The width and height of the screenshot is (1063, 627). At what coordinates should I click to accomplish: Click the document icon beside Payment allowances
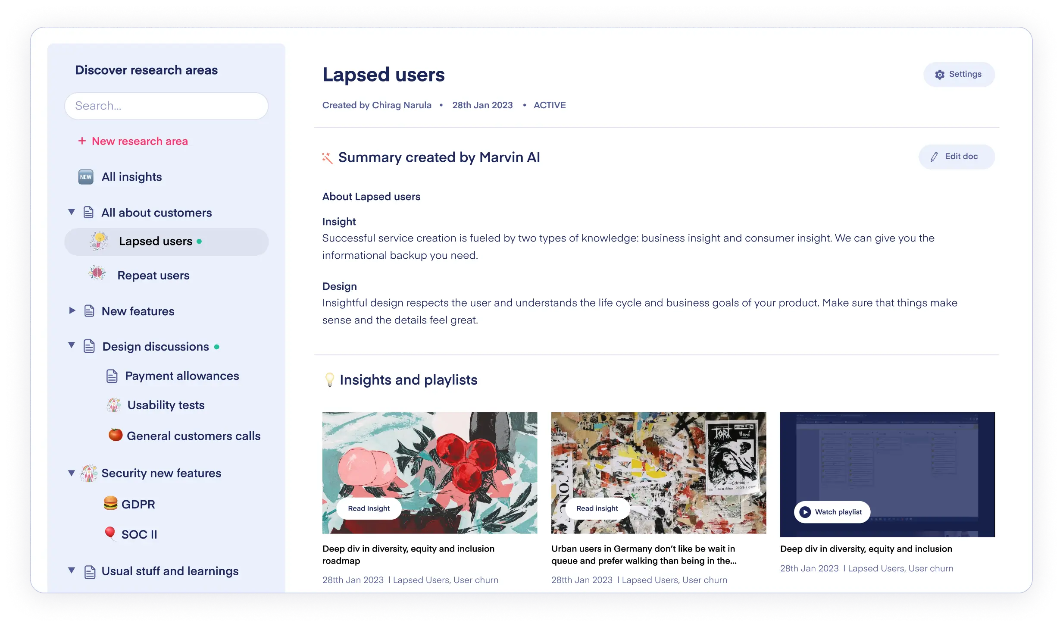pyautogui.click(x=112, y=376)
